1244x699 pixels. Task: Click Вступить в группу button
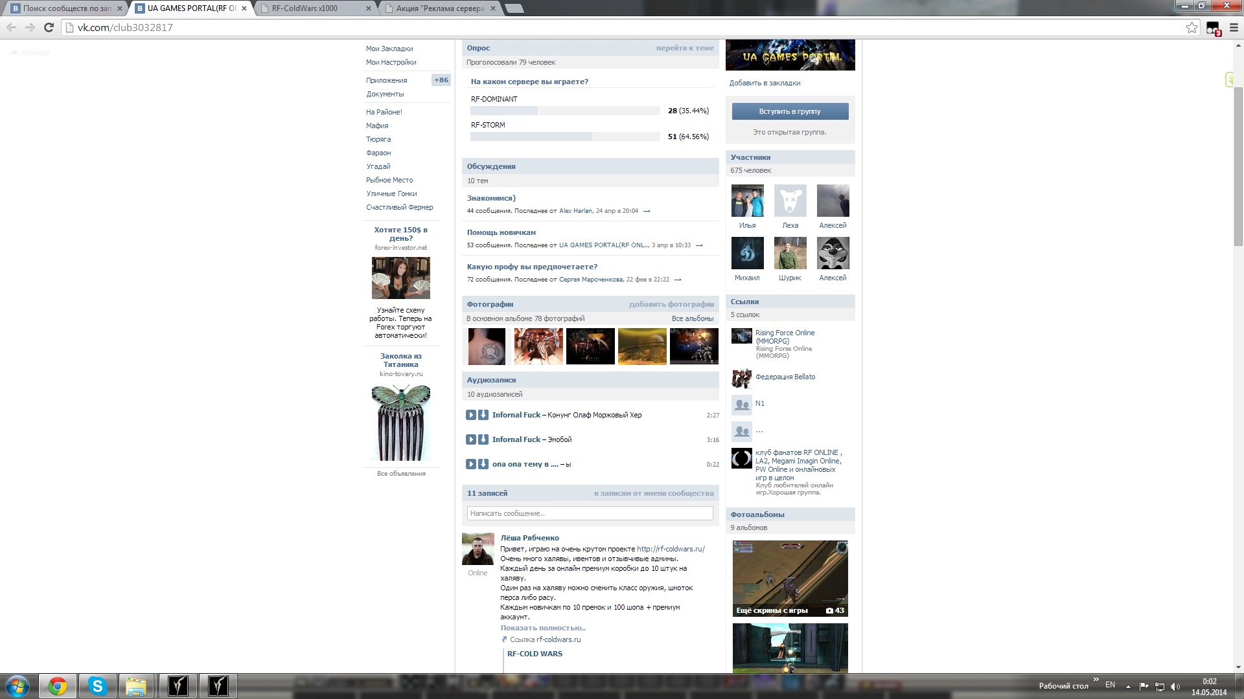click(x=790, y=111)
